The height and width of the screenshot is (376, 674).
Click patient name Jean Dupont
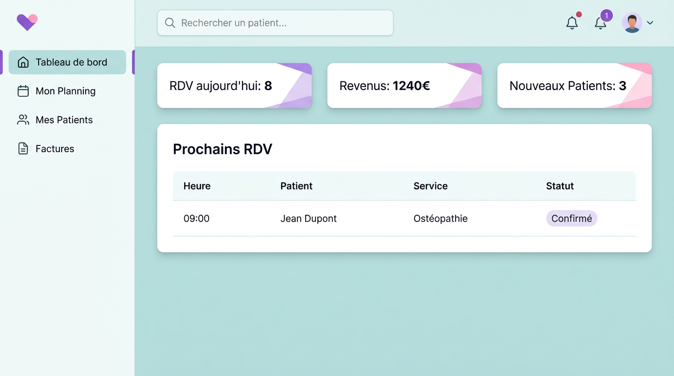pos(309,218)
